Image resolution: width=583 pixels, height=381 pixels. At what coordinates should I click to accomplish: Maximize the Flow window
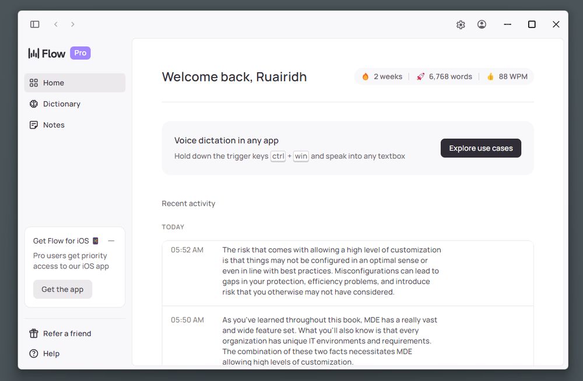532,24
